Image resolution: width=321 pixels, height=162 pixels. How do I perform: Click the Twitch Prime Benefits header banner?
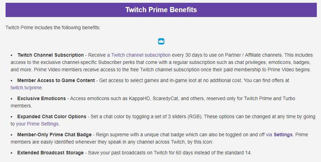click(x=161, y=10)
